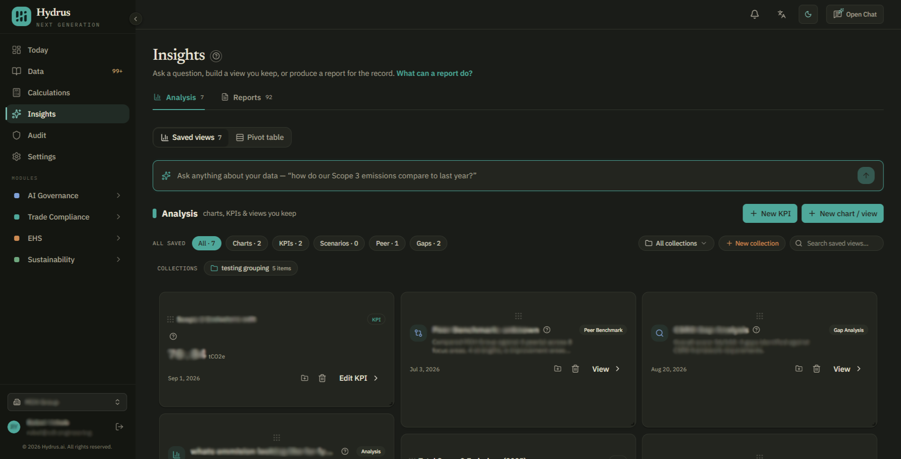Click in the Search saved views field
Screen dimensions: 901x459
(x=836, y=243)
